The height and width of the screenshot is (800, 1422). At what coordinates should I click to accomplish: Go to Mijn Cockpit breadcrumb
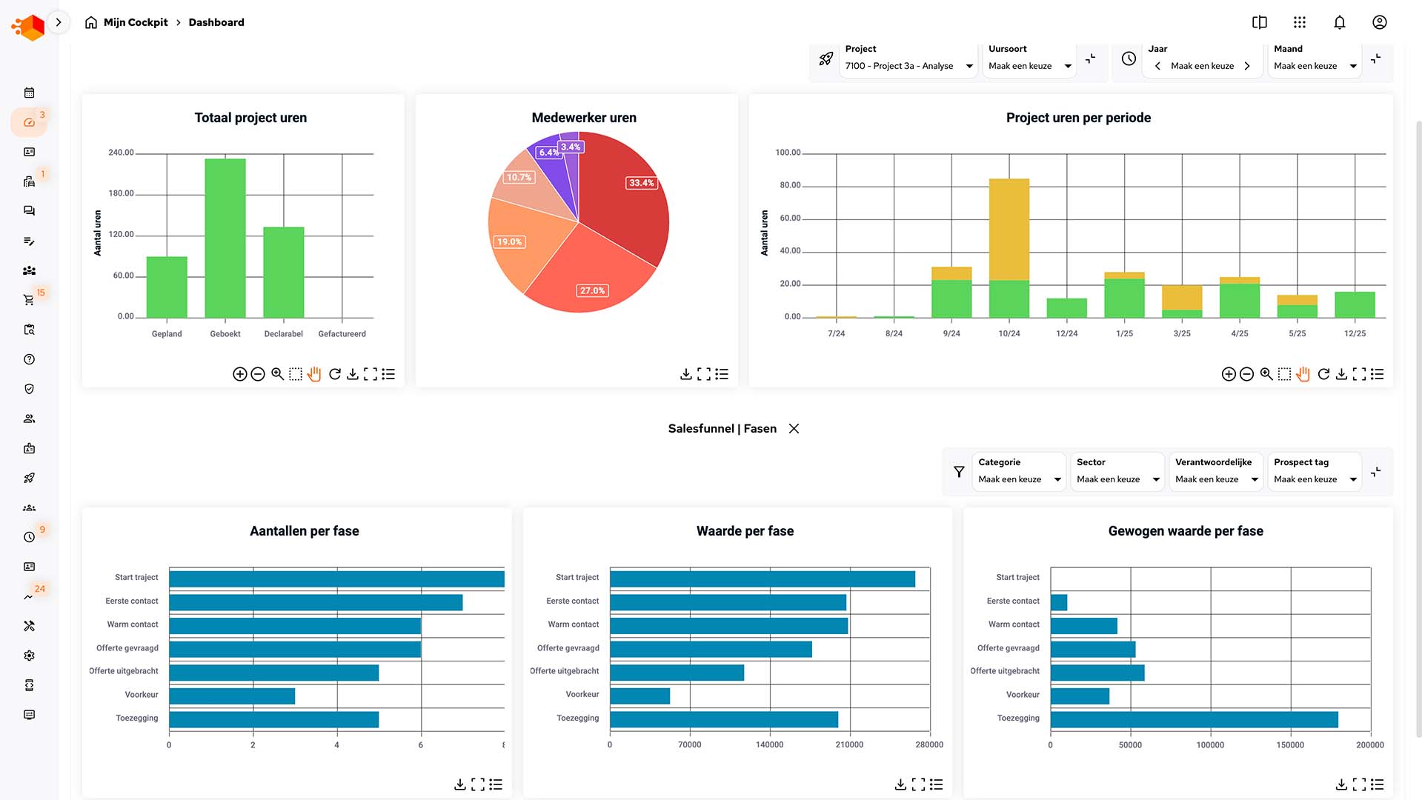click(135, 22)
